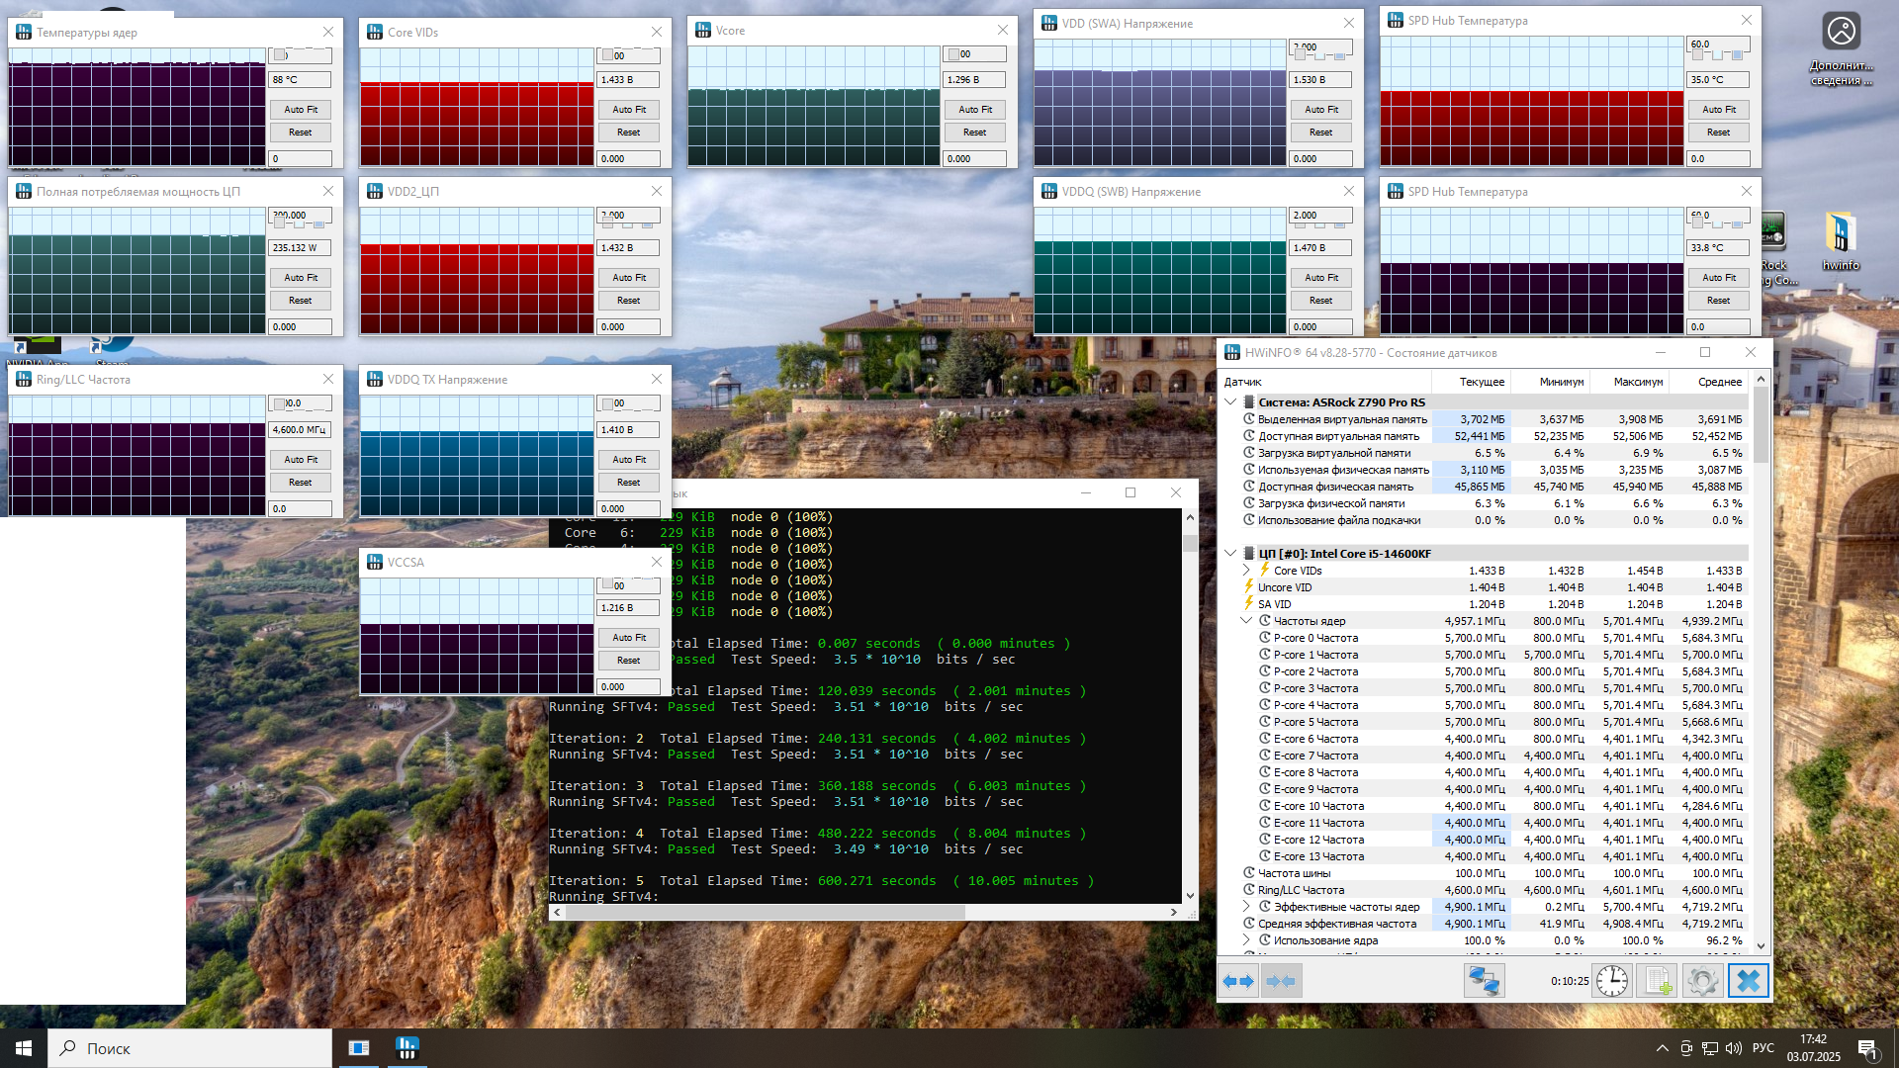Screen dimensions: 1899x1068
Task: Close sensors with the blue X button
Action: (1748, 981)
